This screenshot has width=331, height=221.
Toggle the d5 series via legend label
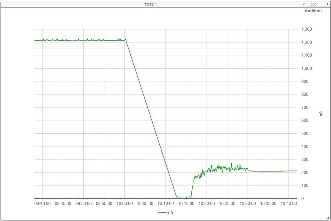(170, 213)
